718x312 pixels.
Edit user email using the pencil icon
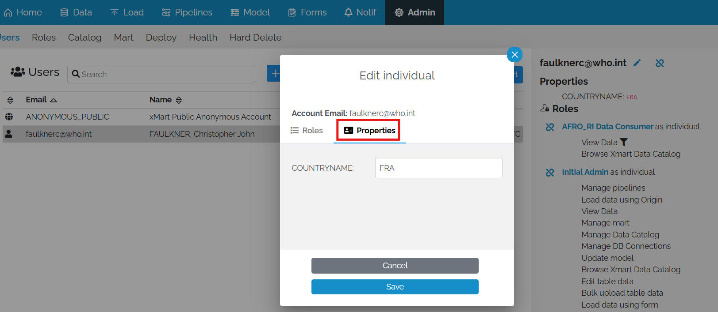(637, 63)
